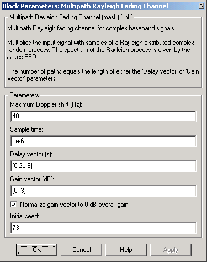Click the 'Gain vector (dB):' label
This screenshot has height=262, width=207.
point(32,179)
